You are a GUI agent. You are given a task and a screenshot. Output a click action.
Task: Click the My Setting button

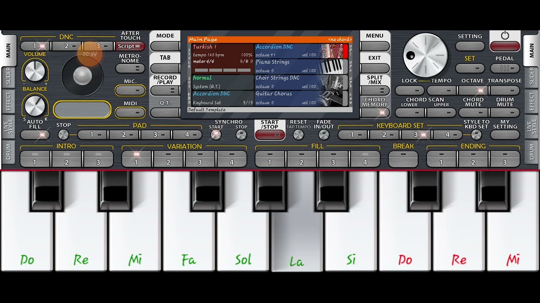[x=505, y=135]
